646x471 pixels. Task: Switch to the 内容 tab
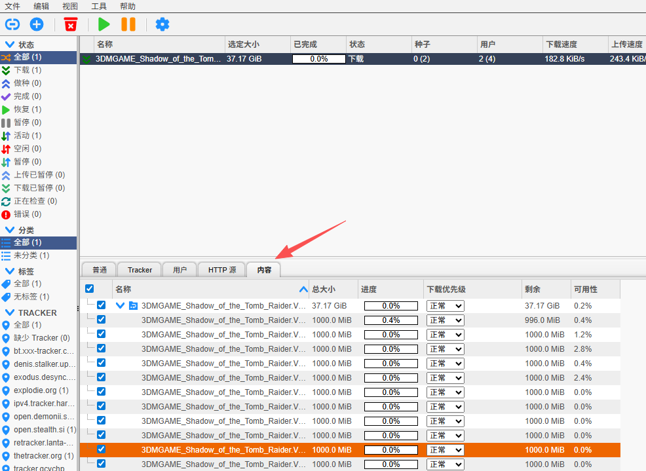pyautogui.click(x=264, y=270)
